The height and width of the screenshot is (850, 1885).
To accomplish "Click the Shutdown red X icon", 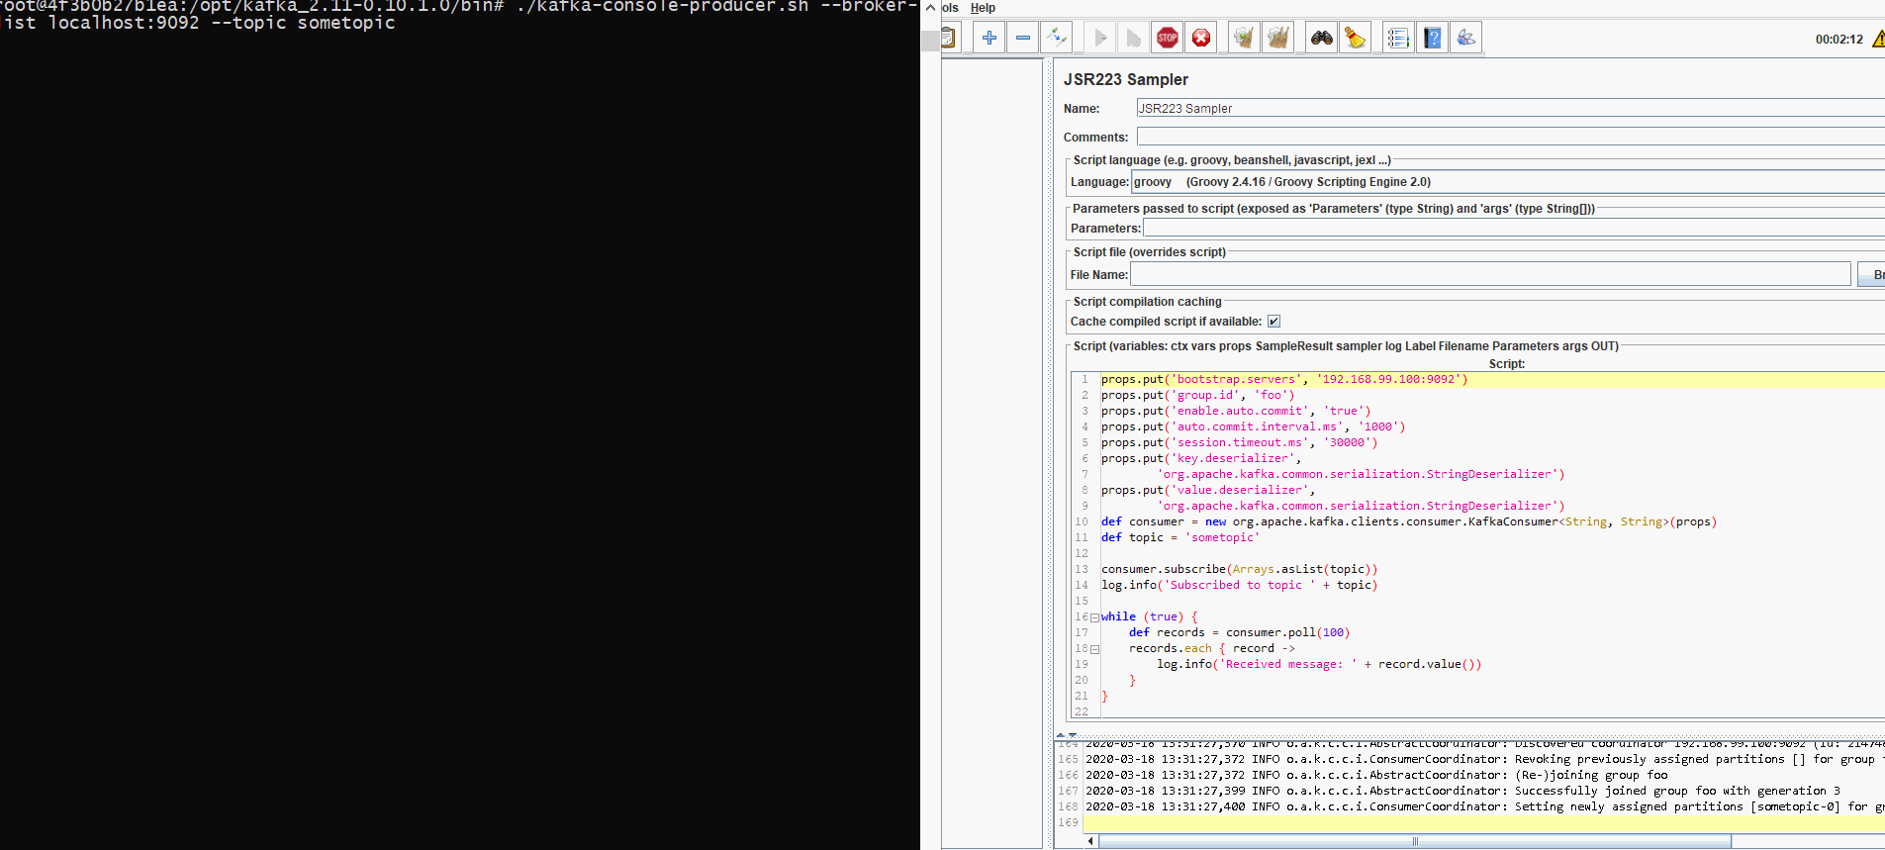I will pos(1201,38).
